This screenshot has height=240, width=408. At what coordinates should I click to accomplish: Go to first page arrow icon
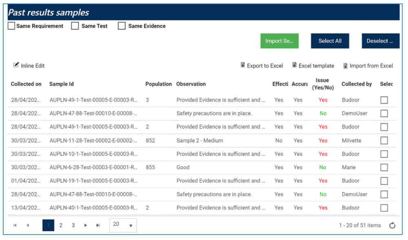tap(15, 225)
